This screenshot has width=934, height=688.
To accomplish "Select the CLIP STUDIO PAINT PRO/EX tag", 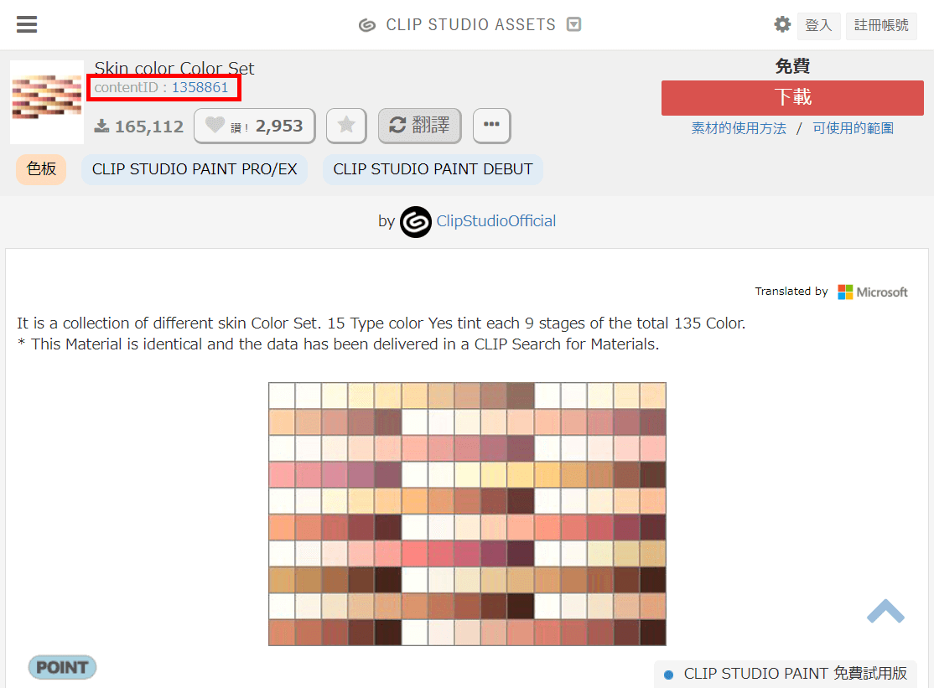I will (x=195, y=169).
